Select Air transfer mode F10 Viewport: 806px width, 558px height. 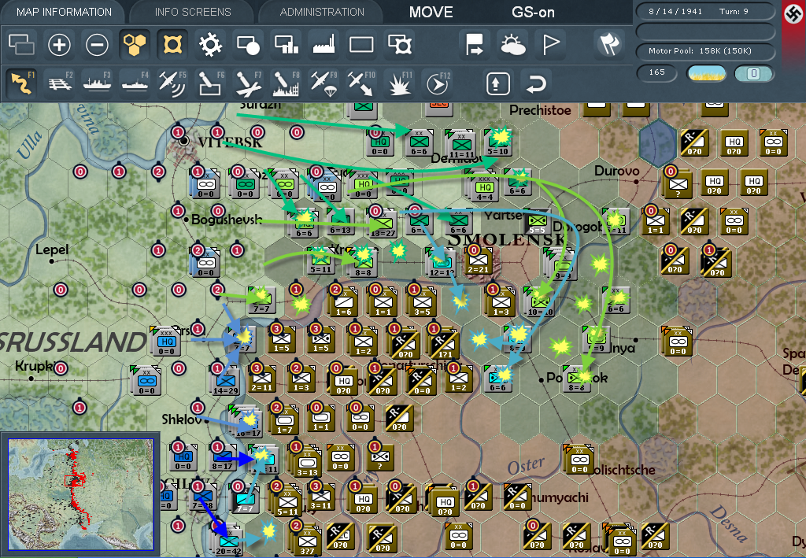(x=361, y=83)
